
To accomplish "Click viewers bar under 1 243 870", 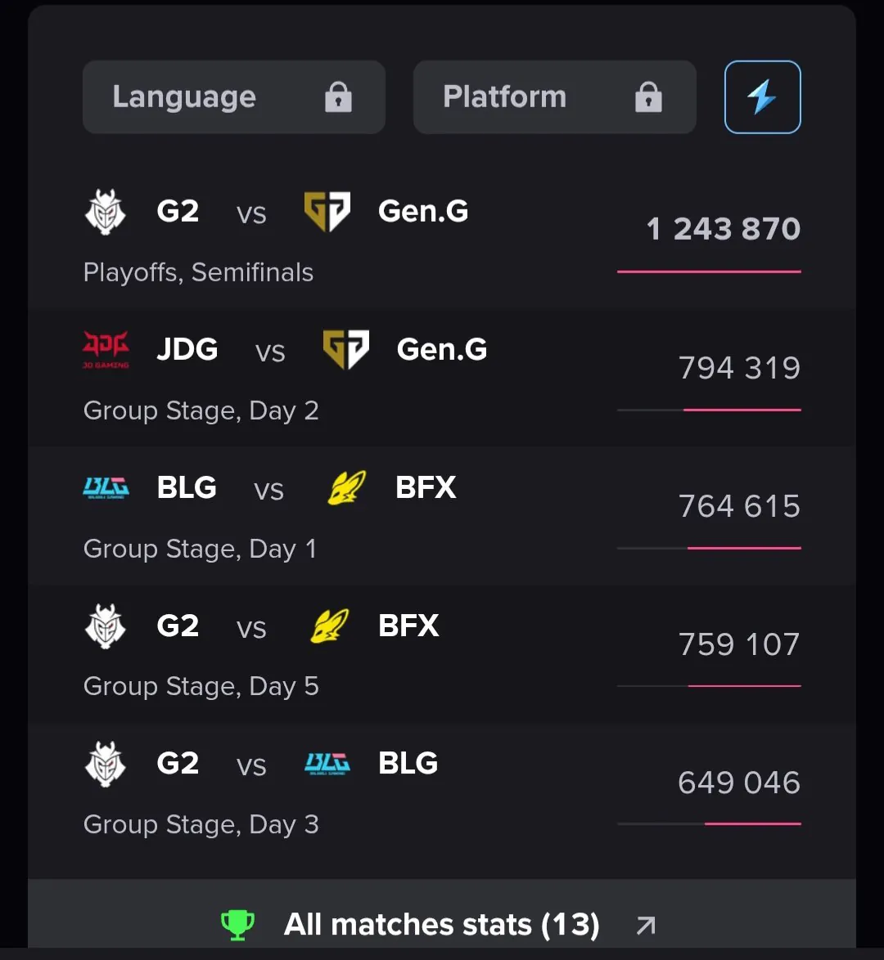I will (x=709, y=271).
